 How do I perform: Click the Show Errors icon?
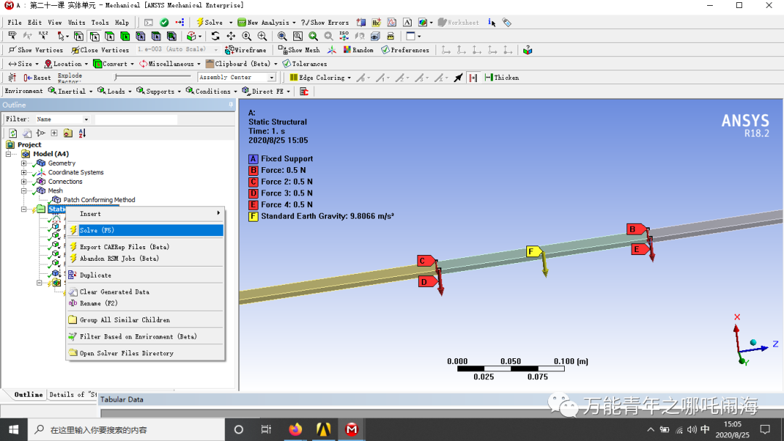(324, 23)
